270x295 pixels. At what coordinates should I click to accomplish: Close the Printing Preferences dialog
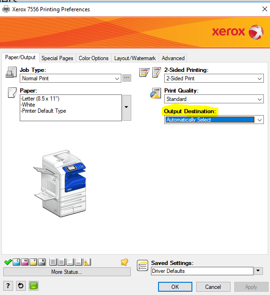265,9
